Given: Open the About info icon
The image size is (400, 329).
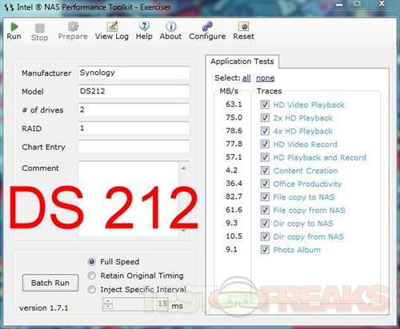Looking at the screenshot, I should pyautogui.click(x=171, y=26).
